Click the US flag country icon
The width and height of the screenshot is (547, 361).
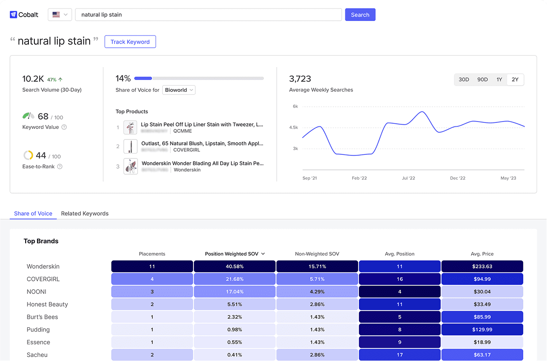click(55, 14)
